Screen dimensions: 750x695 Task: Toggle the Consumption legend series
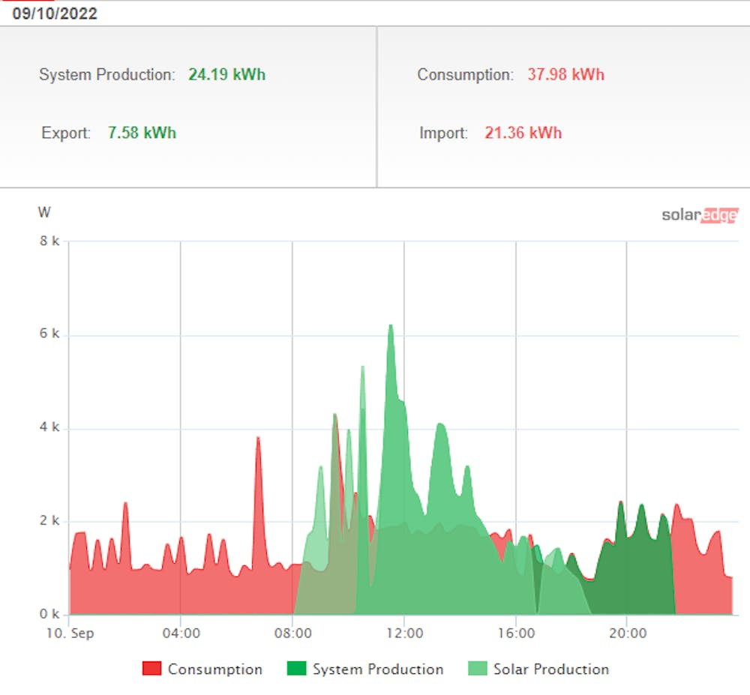pyautogui.click(x=202, y=669)
